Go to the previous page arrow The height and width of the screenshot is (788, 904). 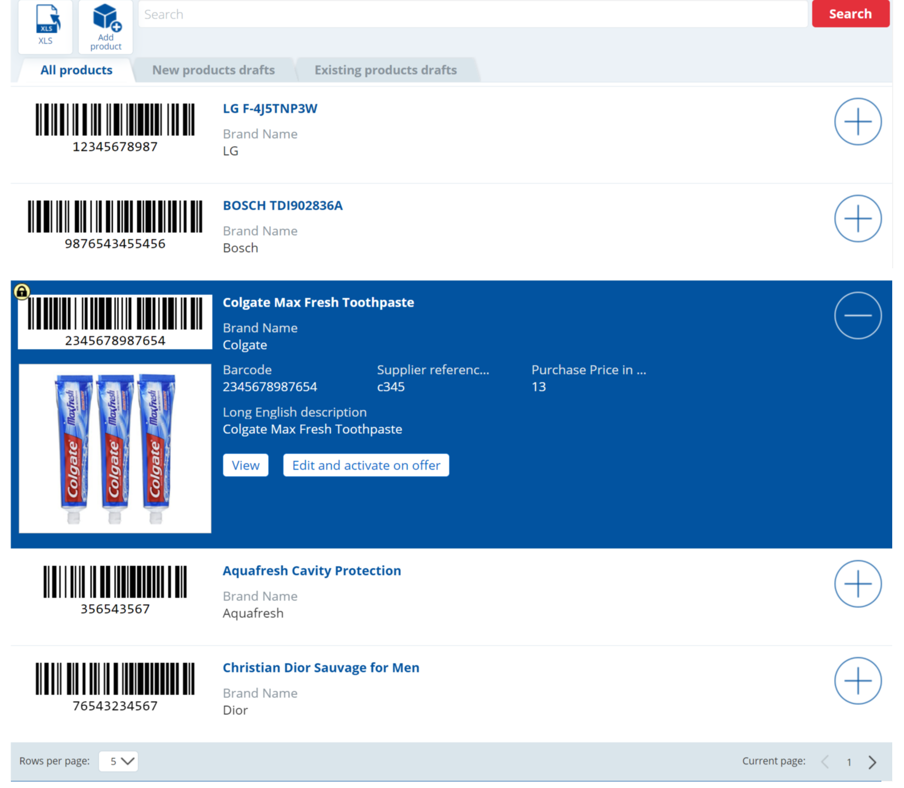825,762
